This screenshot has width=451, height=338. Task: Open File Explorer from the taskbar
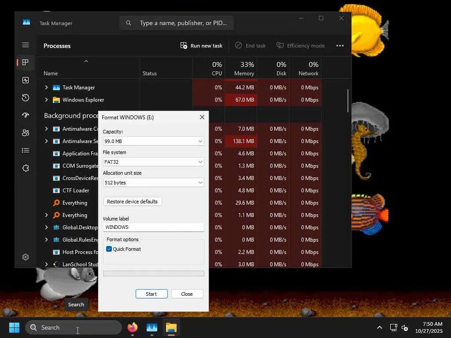[171, 327]
